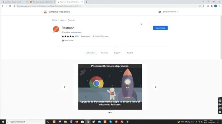Show the next screenshot with right arrow

click(x=156, y=87)
